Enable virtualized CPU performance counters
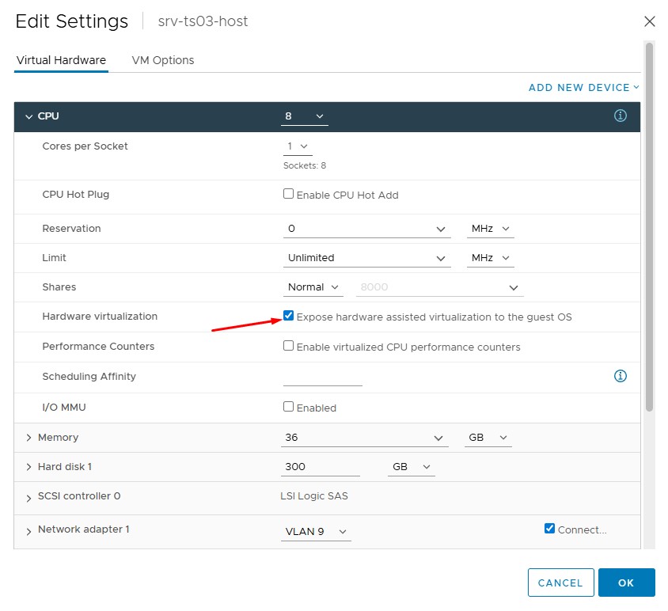 289,346
